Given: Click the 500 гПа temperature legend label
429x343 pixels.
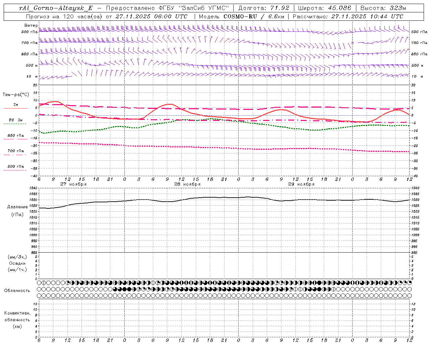Looking at the screenshot, I should coord(16,166).
